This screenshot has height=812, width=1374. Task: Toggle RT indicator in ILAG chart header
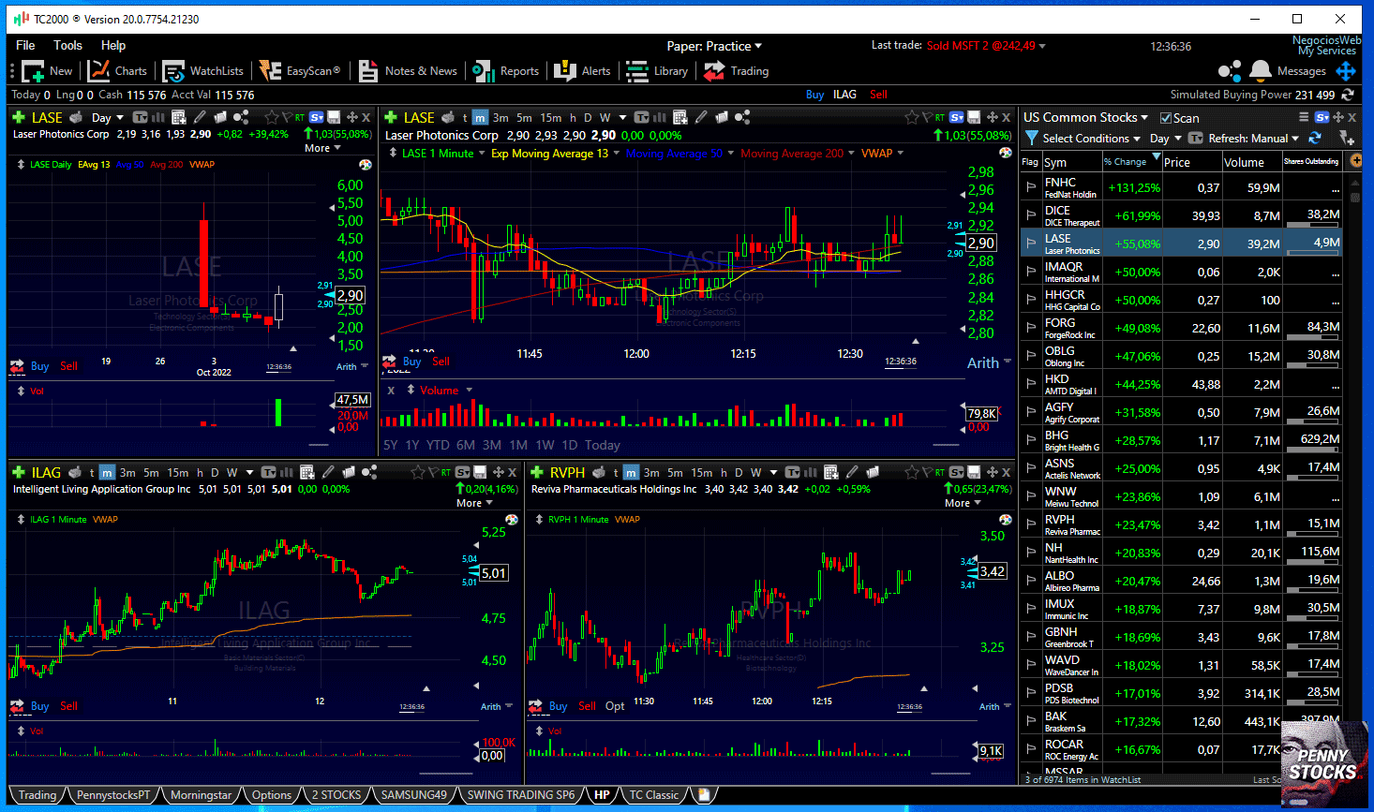point(446,472)
